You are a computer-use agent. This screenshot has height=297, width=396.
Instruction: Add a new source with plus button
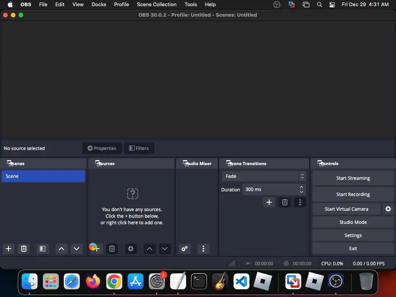click(97, 249)
